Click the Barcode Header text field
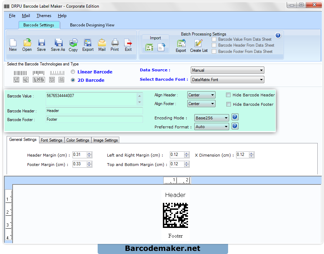 (x=94, y=111)
